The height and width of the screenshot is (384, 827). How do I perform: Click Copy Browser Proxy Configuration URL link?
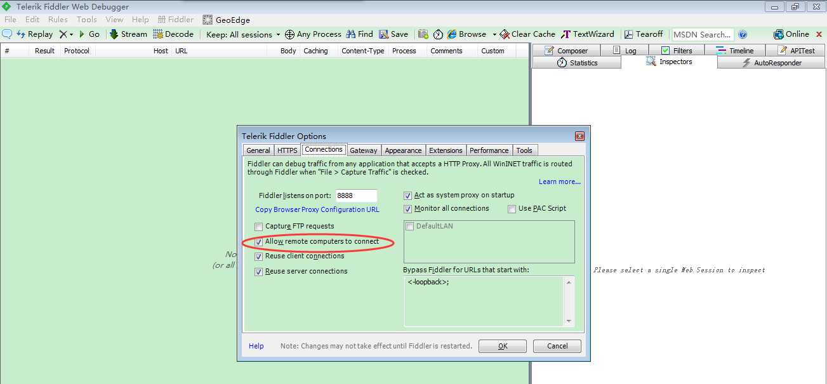pos(317,209)
